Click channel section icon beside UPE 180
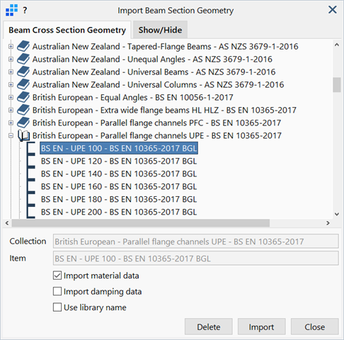344x340 pixels. tap(31, 199)
